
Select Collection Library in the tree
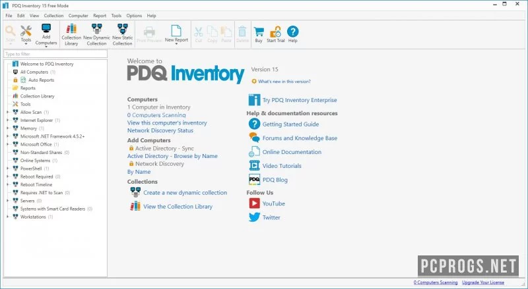coord(37,96)
